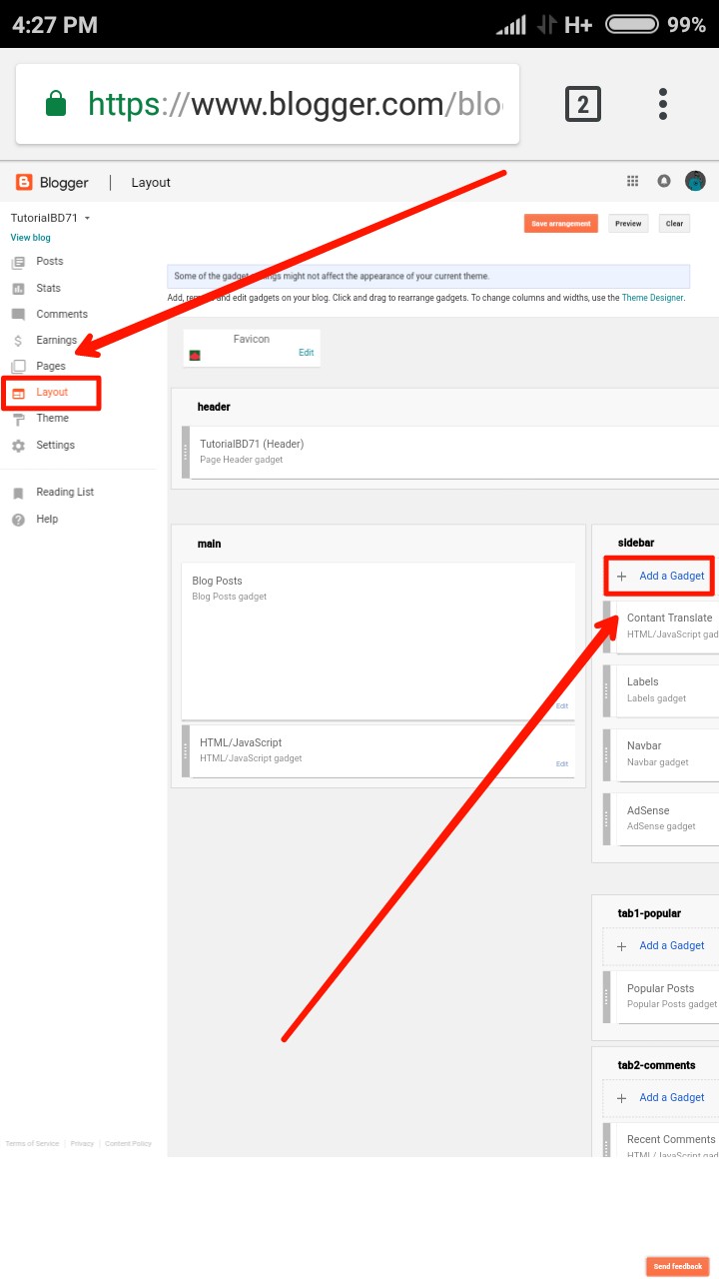Click the Content Policy footer link
This screenshot has height=1279, width=719.
[x=128, y=1143]
